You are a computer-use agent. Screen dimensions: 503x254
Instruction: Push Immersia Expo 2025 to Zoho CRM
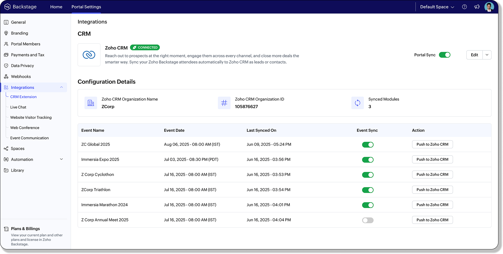click(x=432, y=160)
